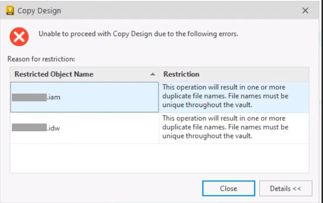Collapse details with the Details << button

coord(286,189)
